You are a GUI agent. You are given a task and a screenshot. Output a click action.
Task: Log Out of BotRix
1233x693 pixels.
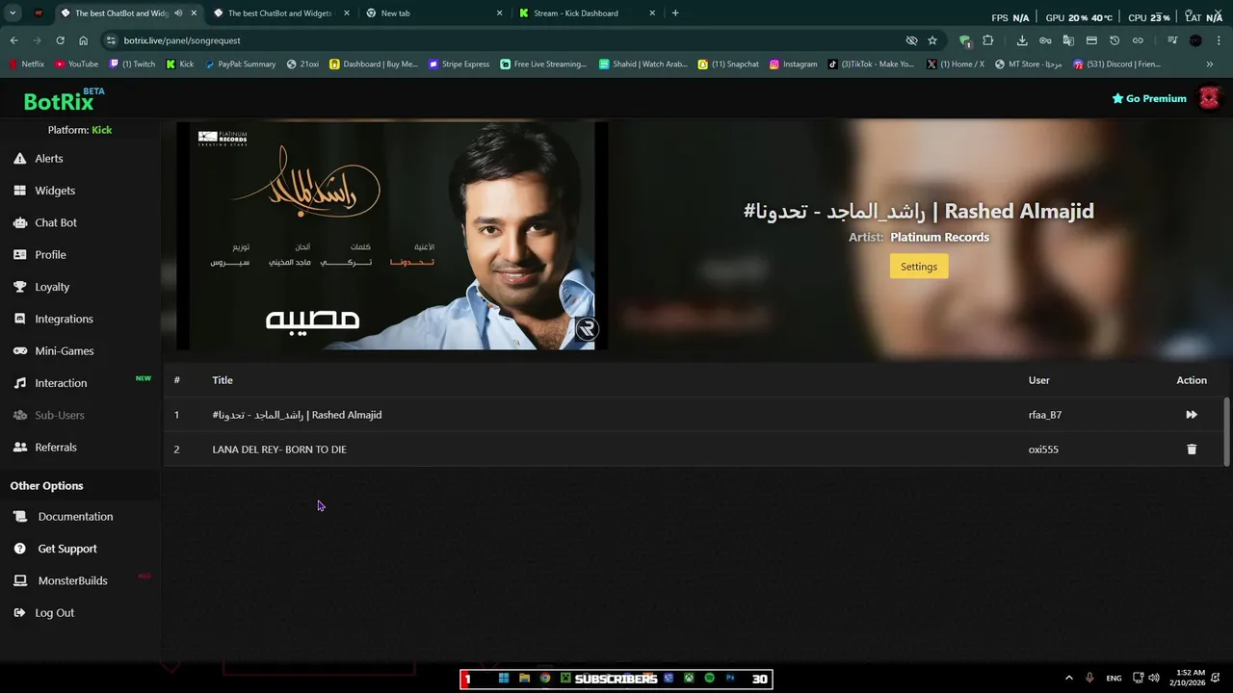coord(54,613)
